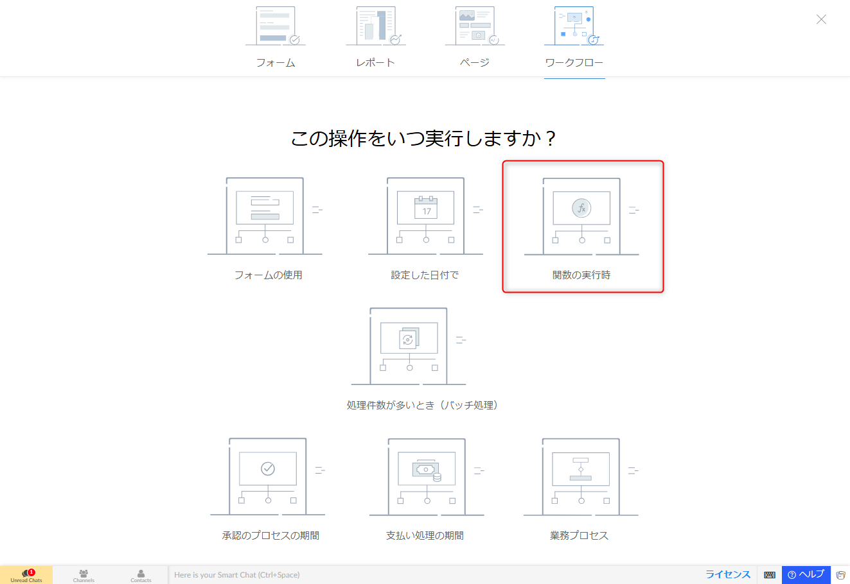Open the ライセンス link

(728, 574)
